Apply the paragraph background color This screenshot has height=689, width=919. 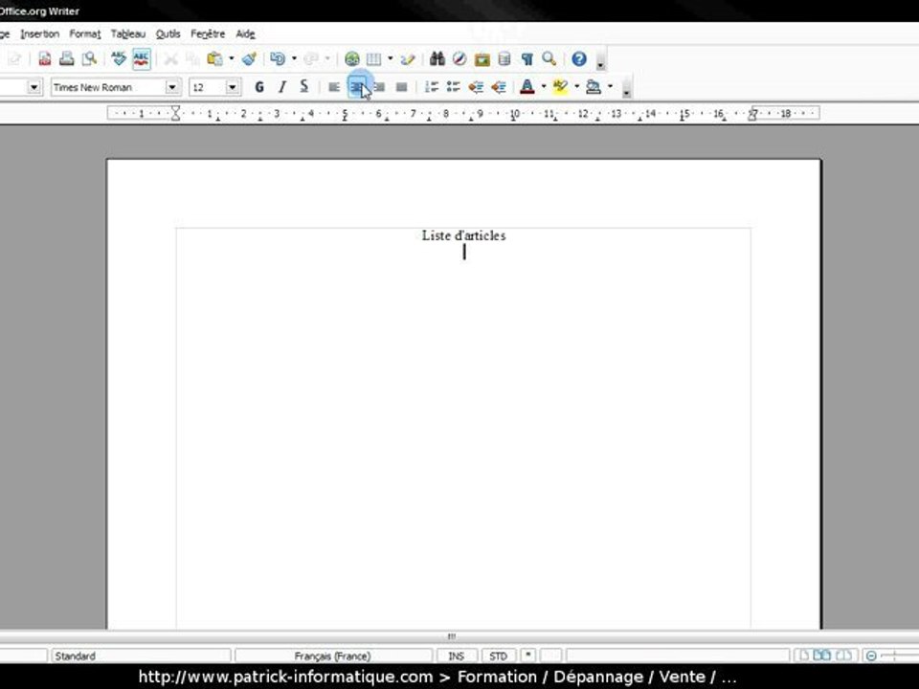[x=594, y=87]
